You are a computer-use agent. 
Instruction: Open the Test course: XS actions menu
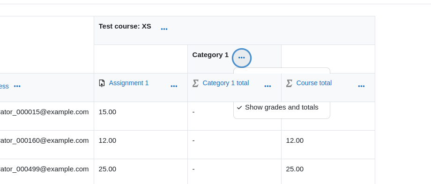(x=164, y=29)
